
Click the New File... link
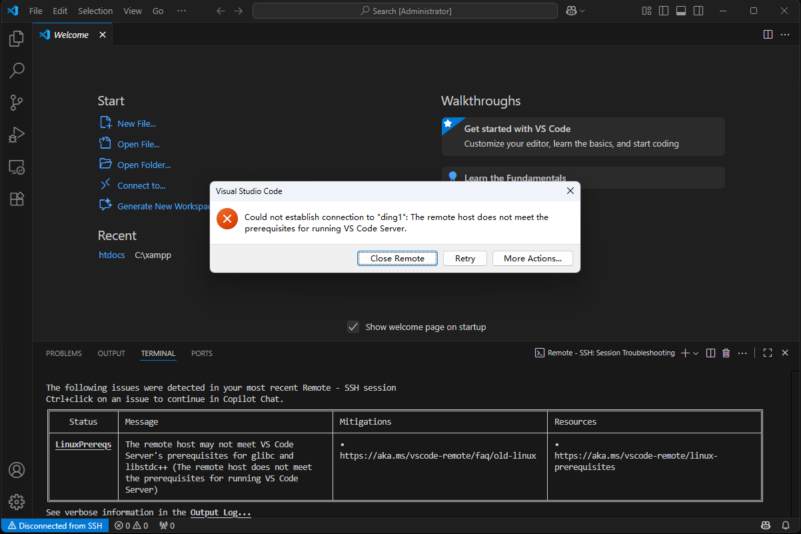click(137, 123)
